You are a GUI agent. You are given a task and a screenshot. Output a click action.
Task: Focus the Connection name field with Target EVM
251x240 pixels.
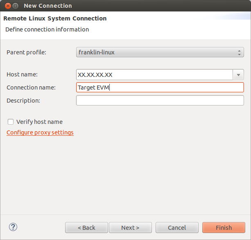coord(160,87)
